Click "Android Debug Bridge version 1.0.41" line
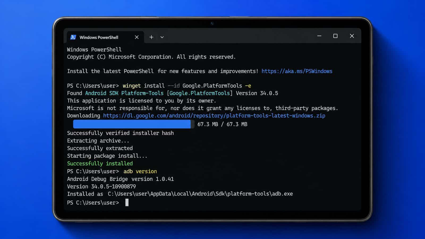 [120, 179]
